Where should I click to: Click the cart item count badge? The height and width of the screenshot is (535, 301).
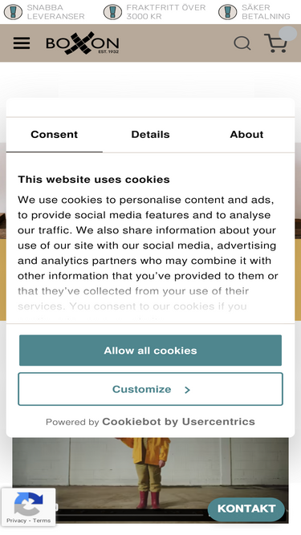(288, 34)
